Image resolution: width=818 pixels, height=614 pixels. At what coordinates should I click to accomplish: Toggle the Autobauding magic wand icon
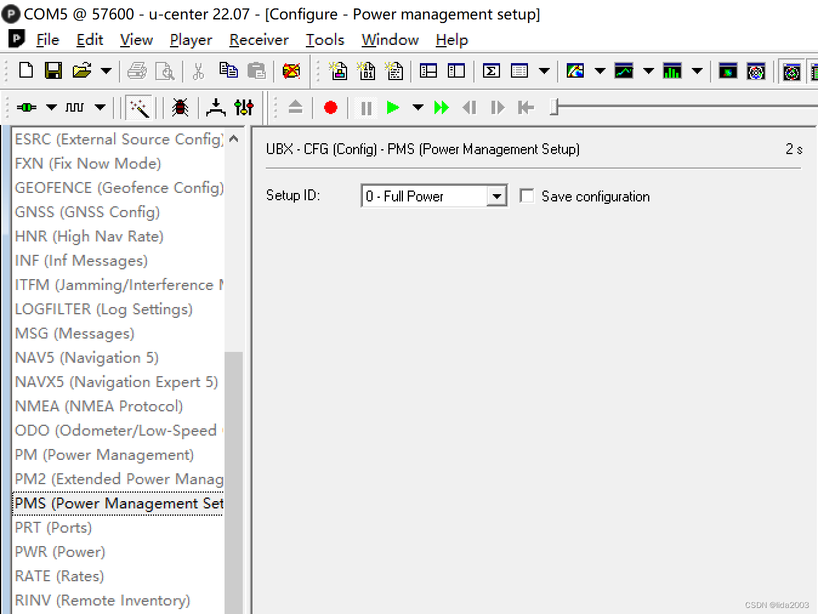pos(139,108)
